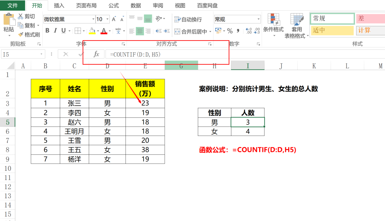Click the Copy icon
Image resolution: width=385 pixels, height=221 pixels.
click(x=21, y=25)
